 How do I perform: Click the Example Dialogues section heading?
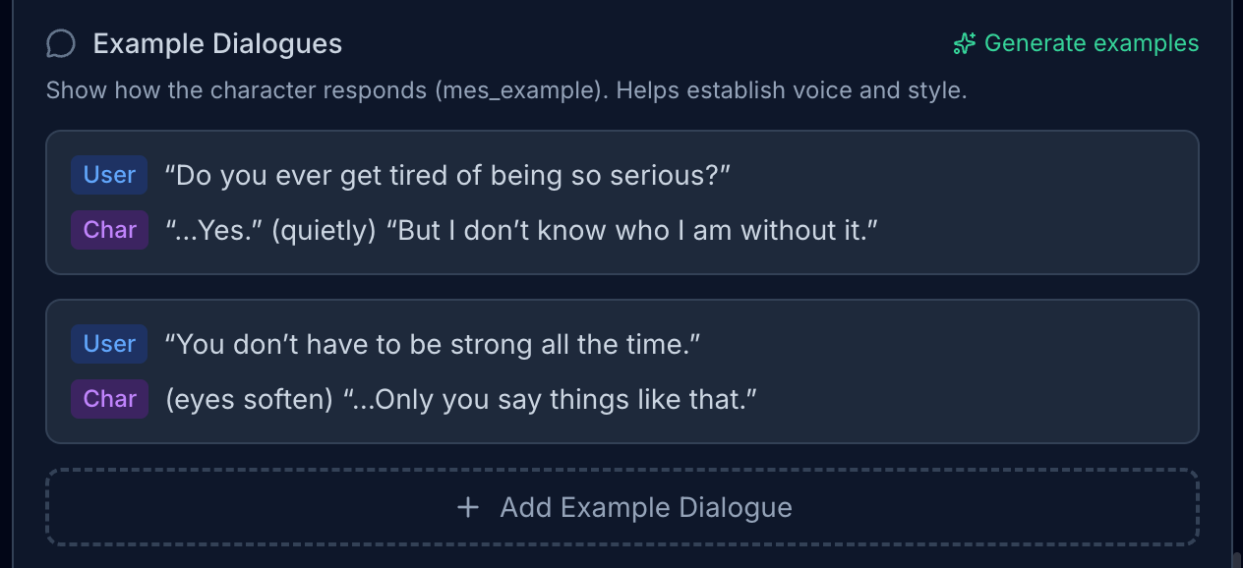click(217, 44)
